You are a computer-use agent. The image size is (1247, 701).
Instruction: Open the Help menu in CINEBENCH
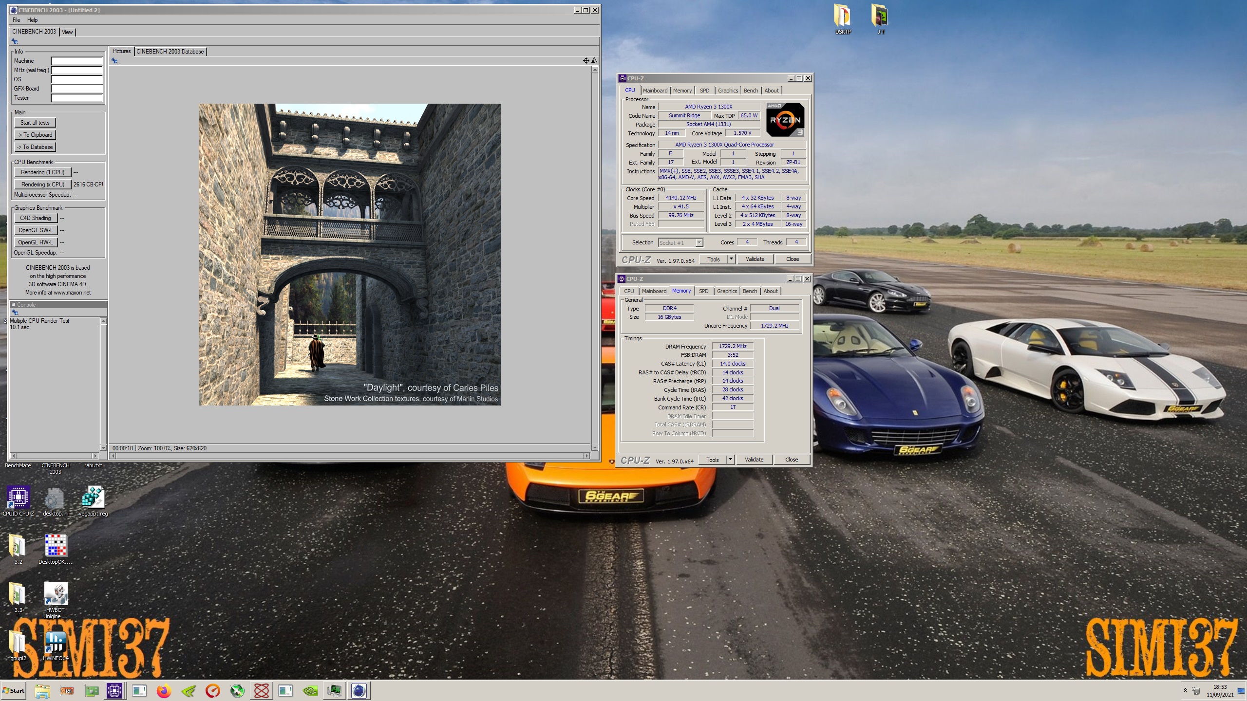tap(32, 20)
